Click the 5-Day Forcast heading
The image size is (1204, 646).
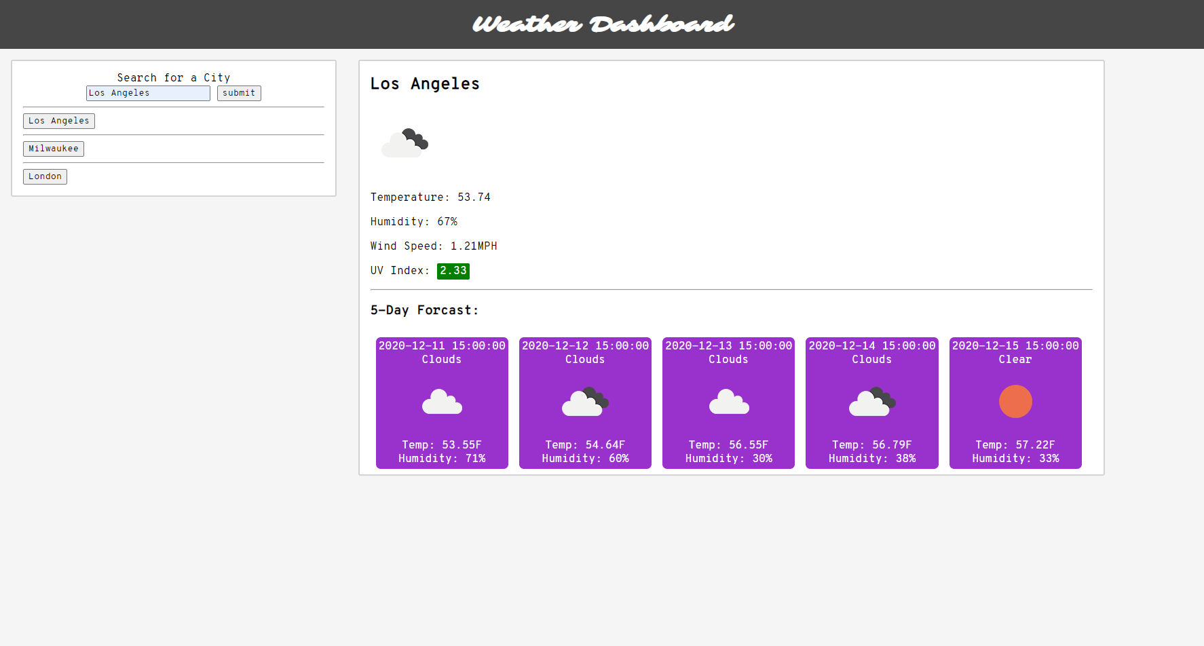(424, 310)
